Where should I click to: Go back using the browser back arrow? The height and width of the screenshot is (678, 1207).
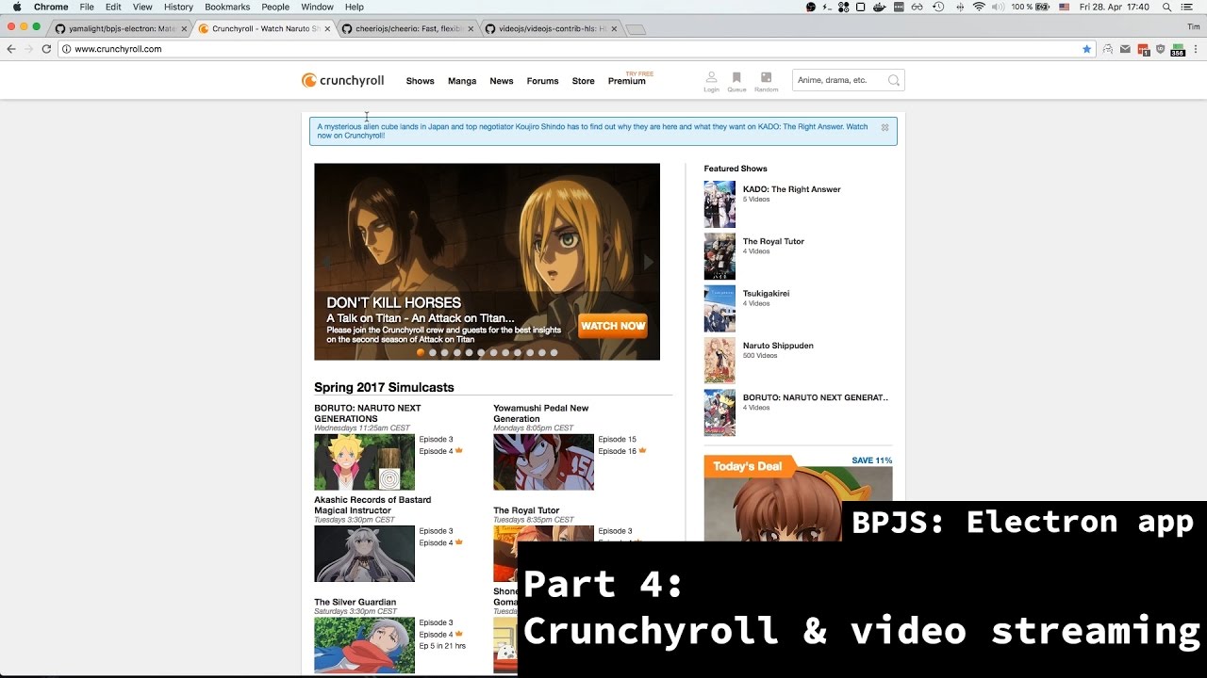[11, 49]
